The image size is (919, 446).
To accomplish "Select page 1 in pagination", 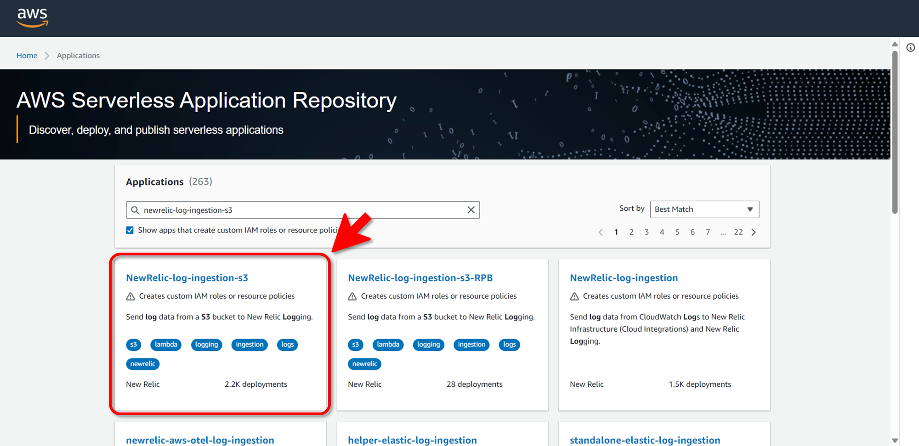I will (x=616, y=232).
